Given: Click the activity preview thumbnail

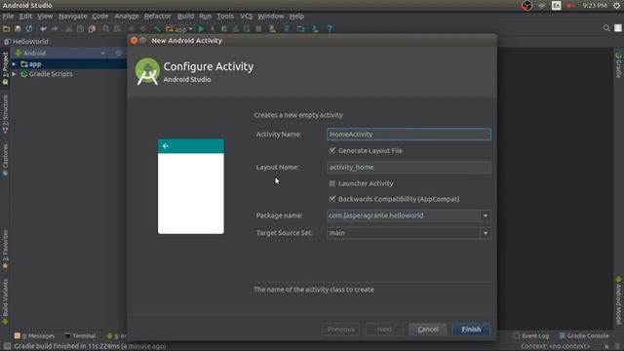Looking at the screenshot, I should pos(191,186).
